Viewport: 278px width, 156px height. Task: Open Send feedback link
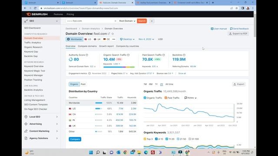239,29
